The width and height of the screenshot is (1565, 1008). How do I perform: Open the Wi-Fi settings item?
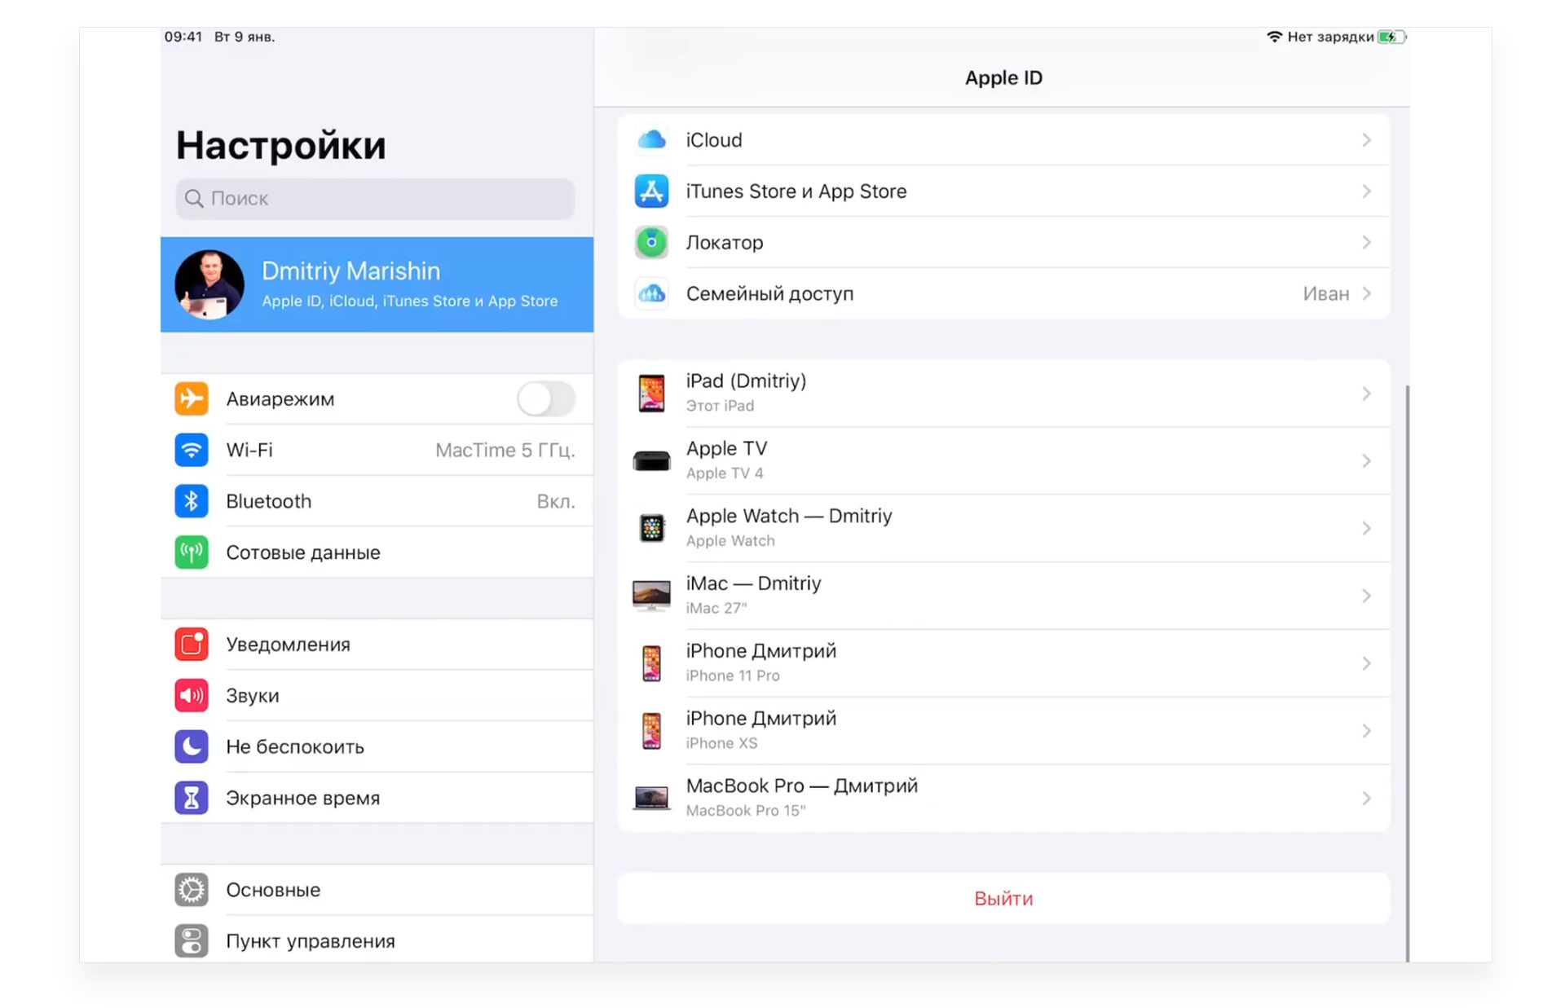[377, 450]
